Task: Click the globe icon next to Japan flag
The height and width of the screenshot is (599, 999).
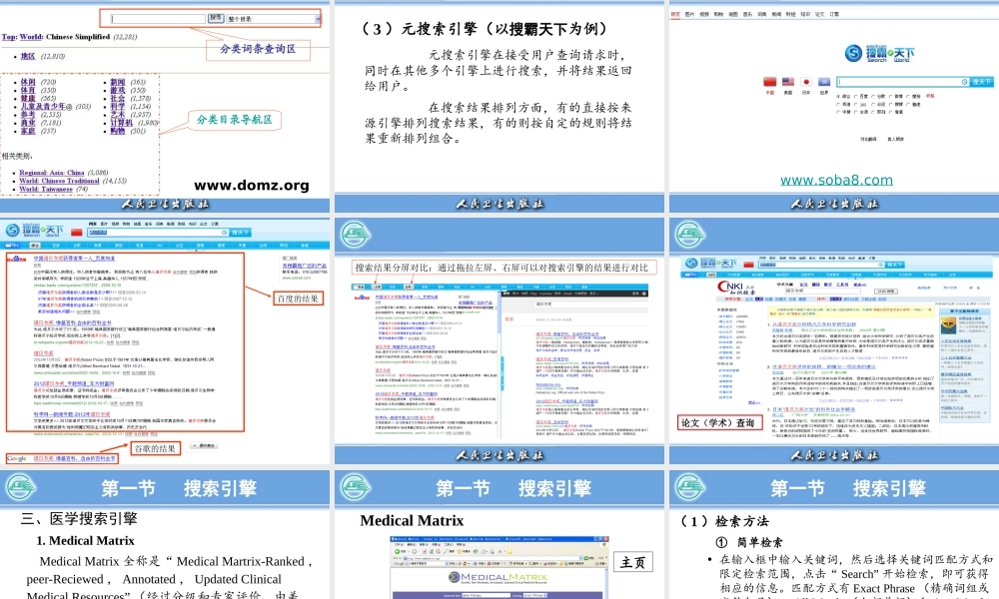Action: pyautogui.click(x=824, y=82)
